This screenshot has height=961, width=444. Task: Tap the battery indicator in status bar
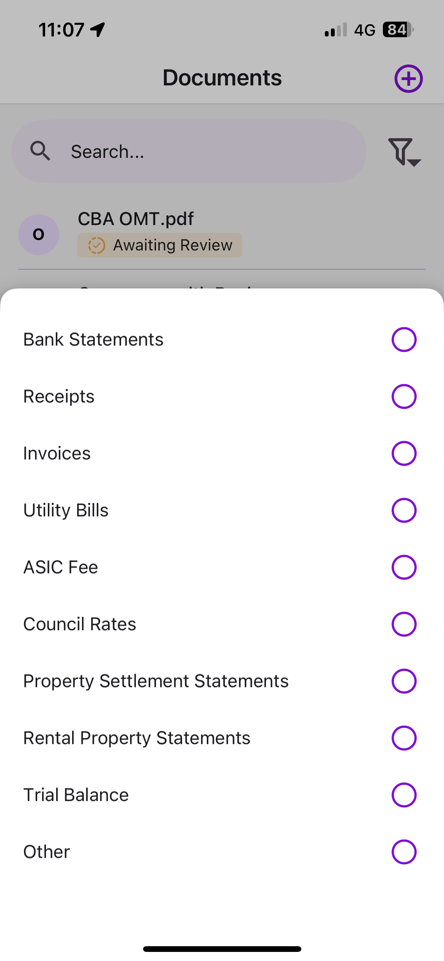[398, 30]
